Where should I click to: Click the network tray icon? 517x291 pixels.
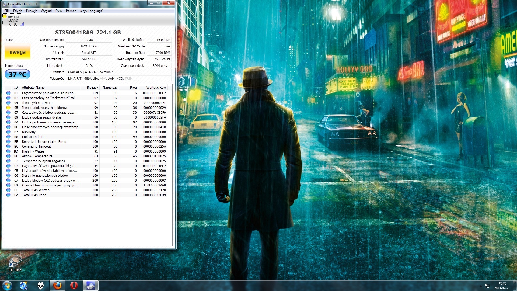click(x=487, y=286)
